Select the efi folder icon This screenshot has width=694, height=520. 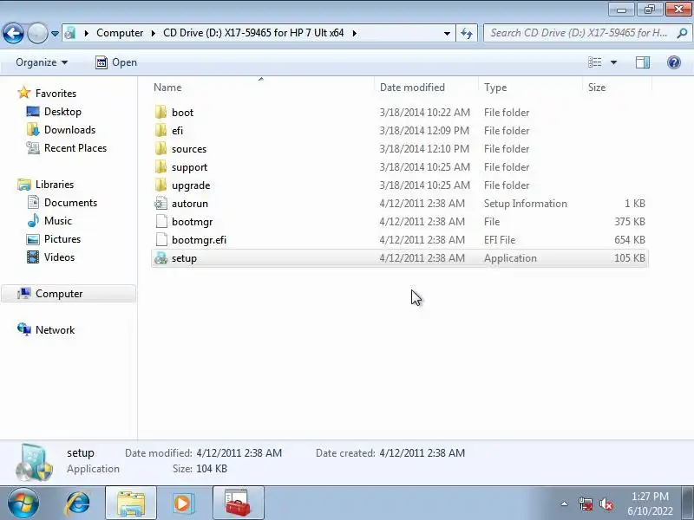click(161, 131)
